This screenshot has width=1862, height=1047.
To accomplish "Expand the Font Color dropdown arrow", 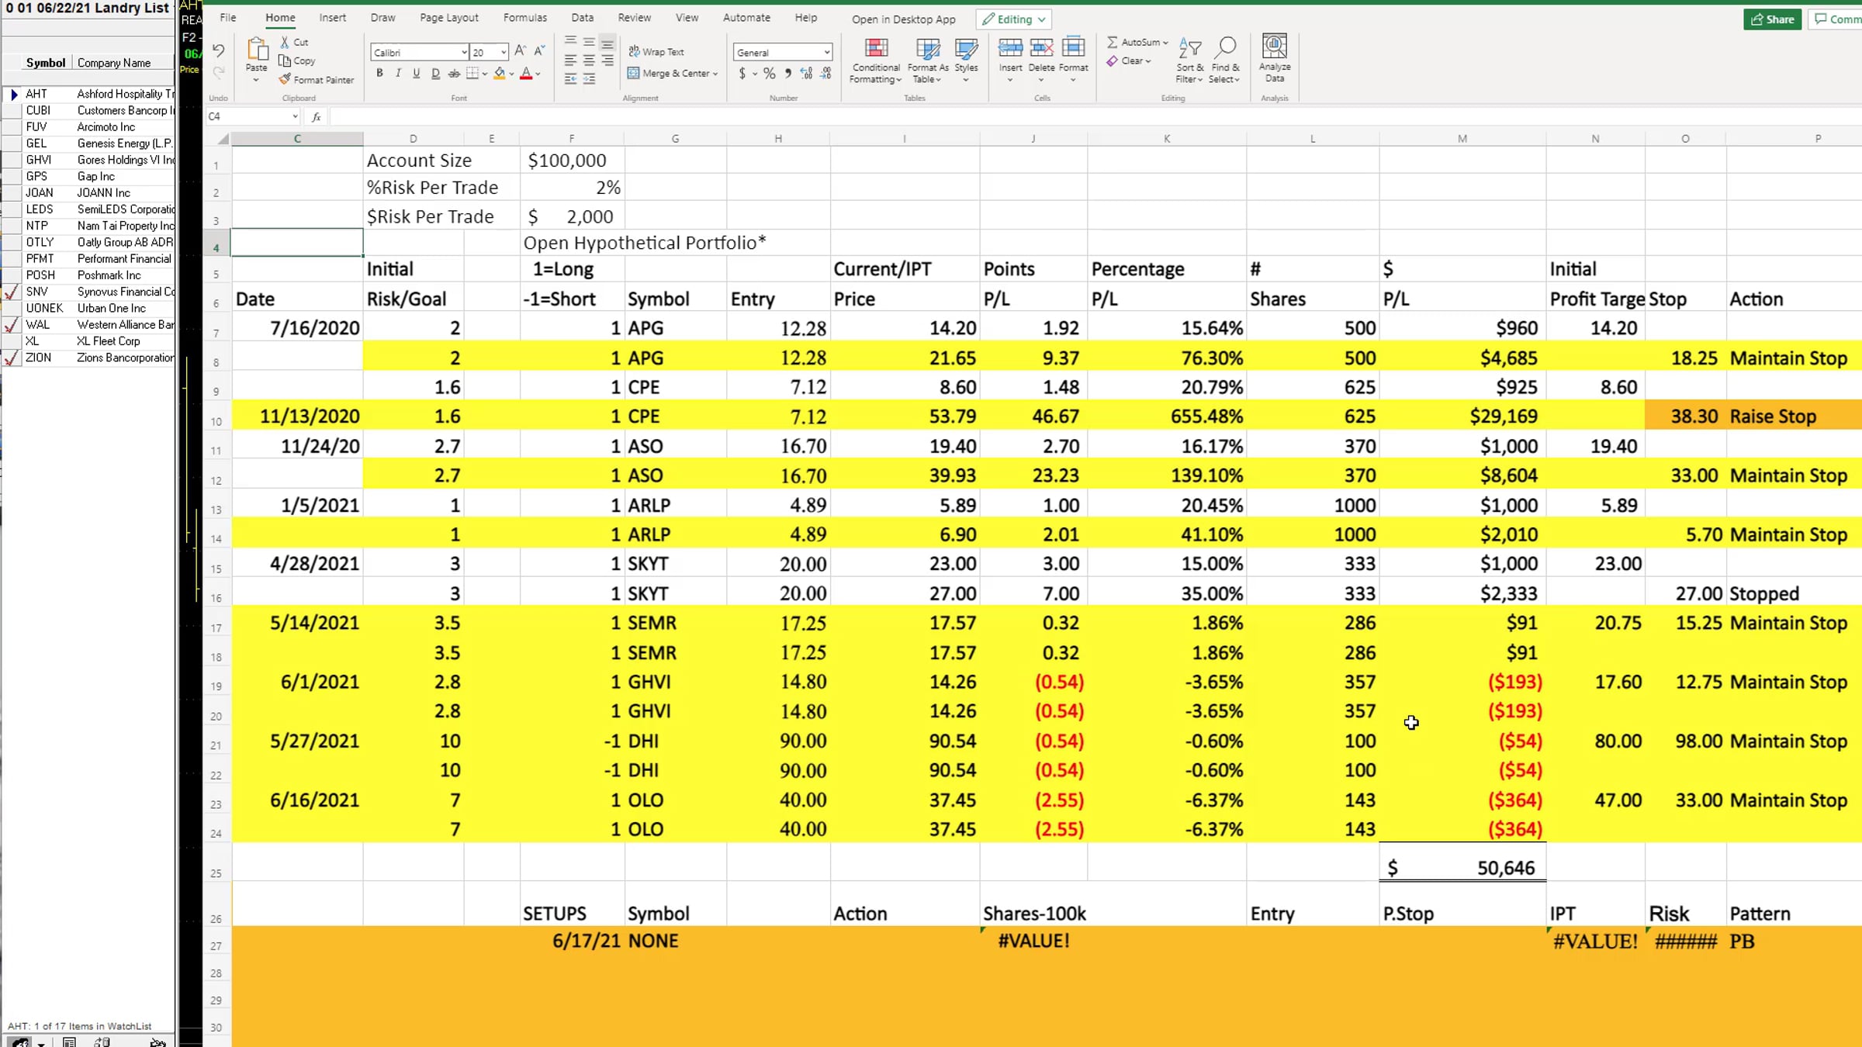I will (538, 74).
